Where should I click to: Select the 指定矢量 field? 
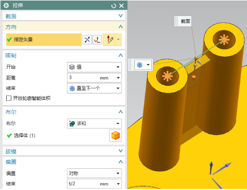point(44,40)
